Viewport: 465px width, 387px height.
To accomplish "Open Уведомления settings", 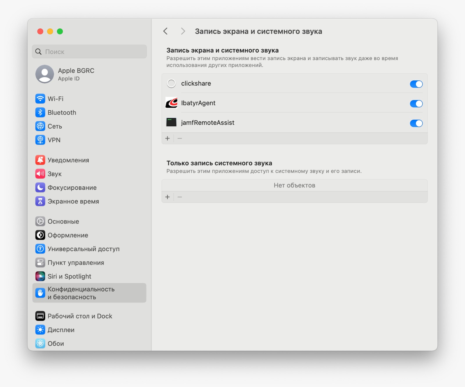I will (89, 160).
